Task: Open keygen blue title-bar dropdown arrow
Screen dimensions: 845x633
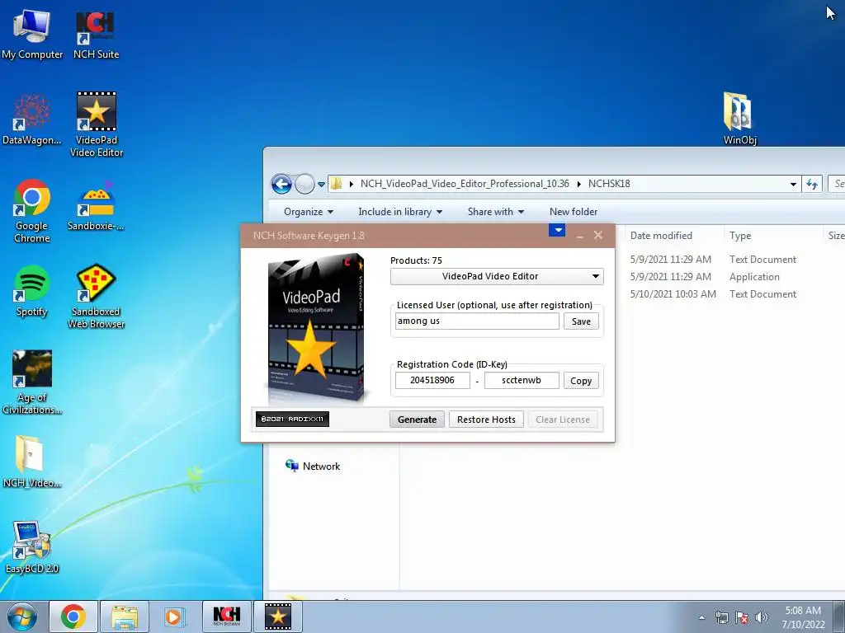Action: click(x=557, y=231)
